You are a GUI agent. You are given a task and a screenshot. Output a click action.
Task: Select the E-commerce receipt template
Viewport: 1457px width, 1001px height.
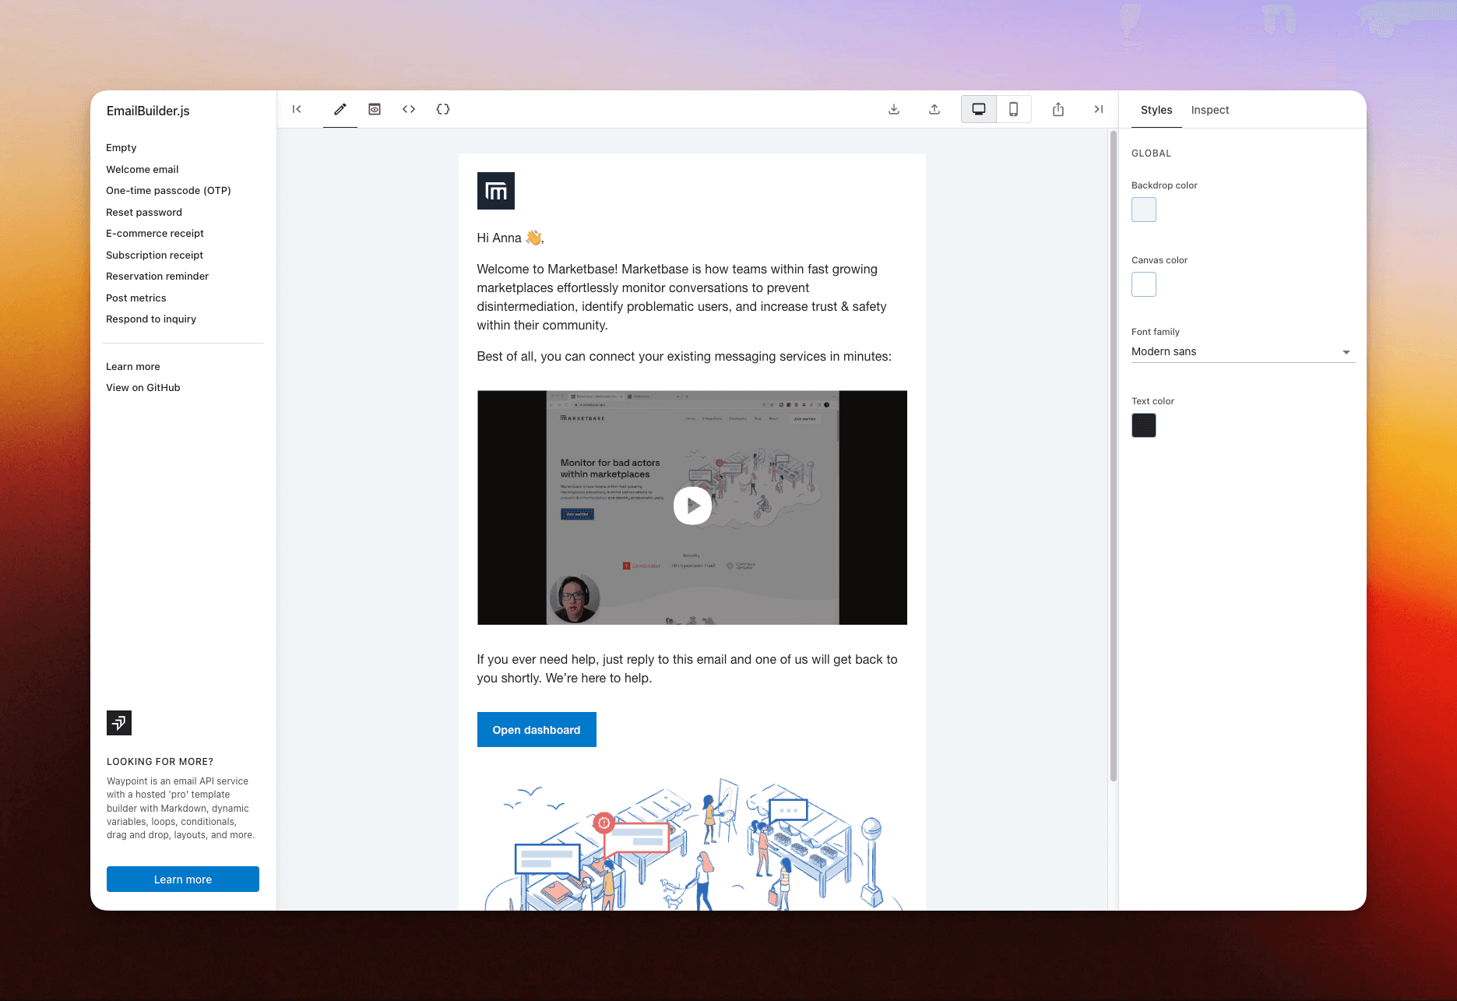point(155,234)
